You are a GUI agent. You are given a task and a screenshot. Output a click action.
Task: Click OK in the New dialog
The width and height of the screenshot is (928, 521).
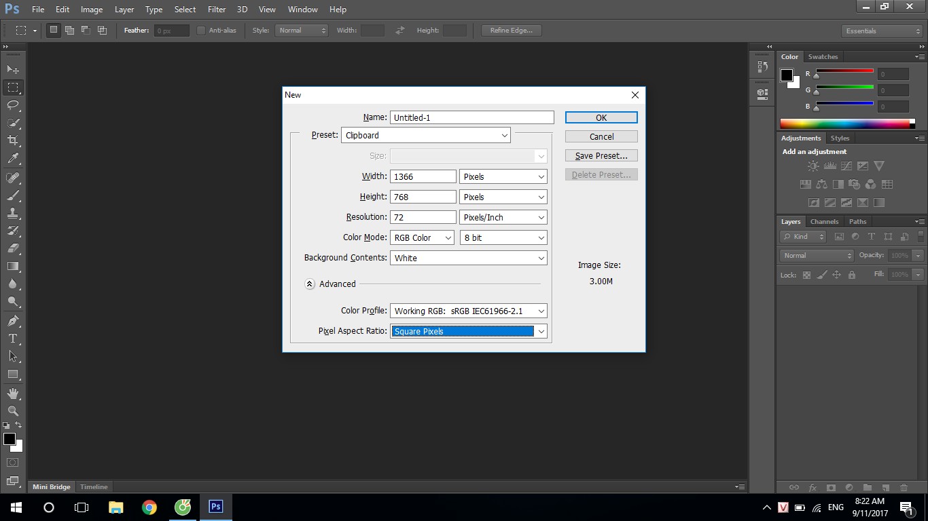(601, 117)
